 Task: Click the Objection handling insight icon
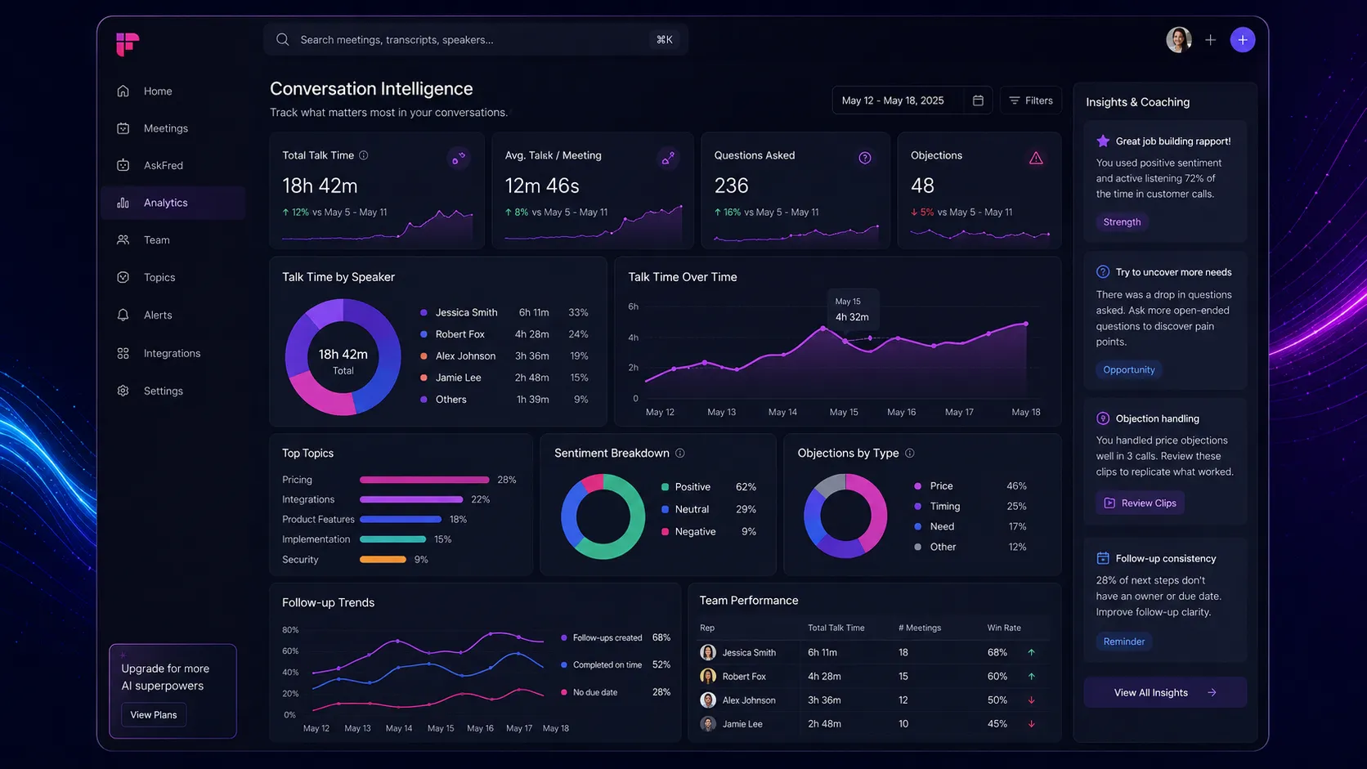point(1103,418)
